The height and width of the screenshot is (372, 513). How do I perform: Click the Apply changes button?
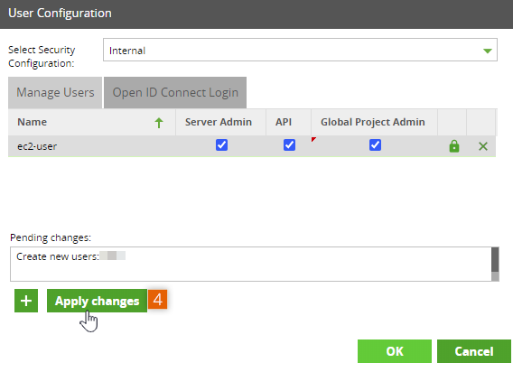tap(98, 301)
